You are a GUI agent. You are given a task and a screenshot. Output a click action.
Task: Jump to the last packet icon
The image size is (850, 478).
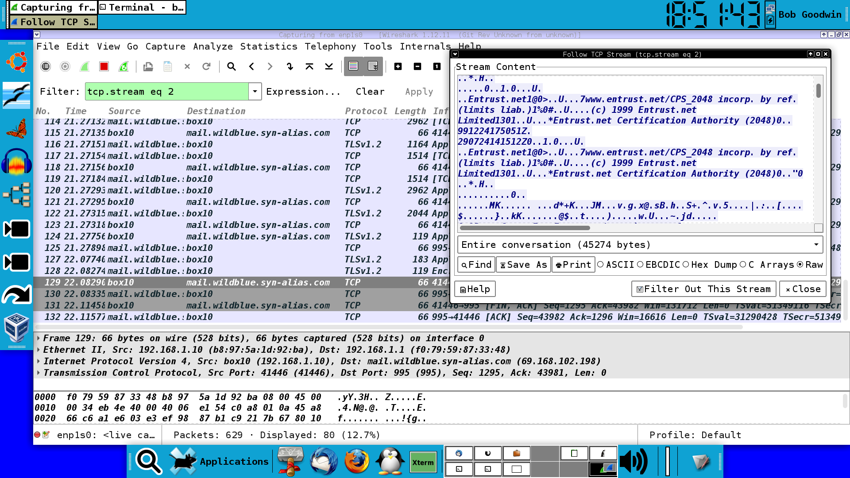click(329, 66)
